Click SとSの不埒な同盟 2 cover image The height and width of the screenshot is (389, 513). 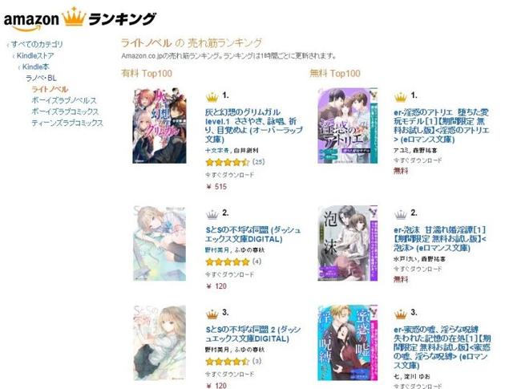pyautogui.click(x=160, y=342)
